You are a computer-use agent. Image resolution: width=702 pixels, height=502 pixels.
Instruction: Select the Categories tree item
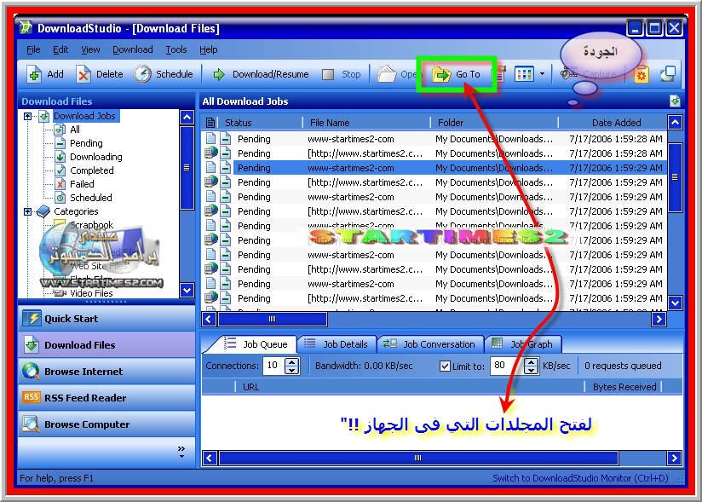point(76,211)
